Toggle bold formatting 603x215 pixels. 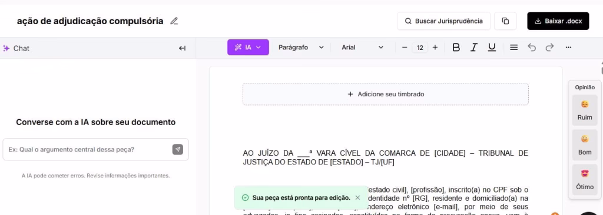click(456, 48)
